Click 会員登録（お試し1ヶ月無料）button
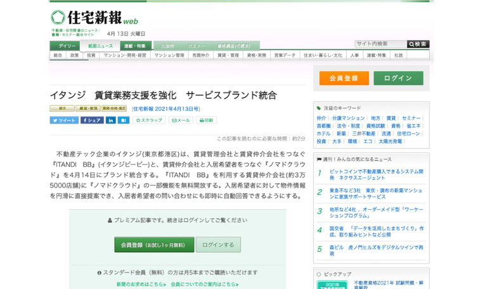 tap(153, 245)
